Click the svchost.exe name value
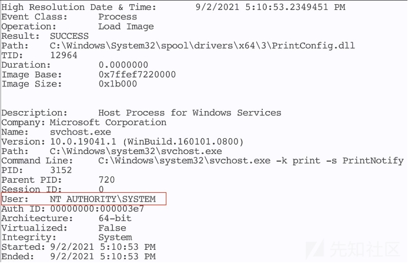The width and height of the screenshot is (408, 271). (x=81, y=132)
